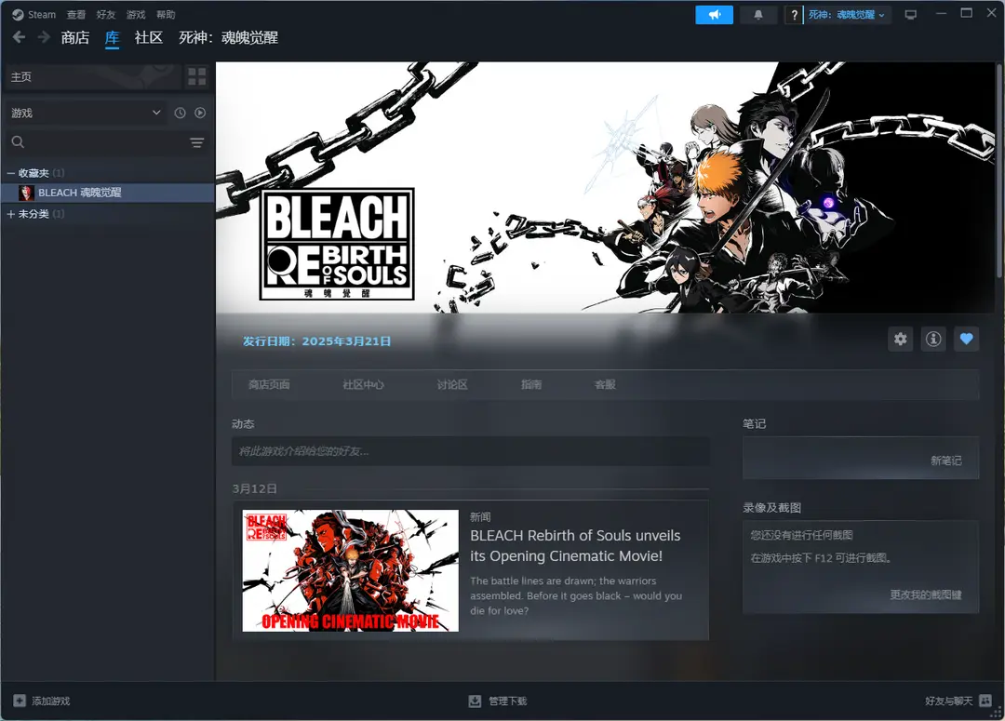Click the 添加游戏 label

click(51, 701)
